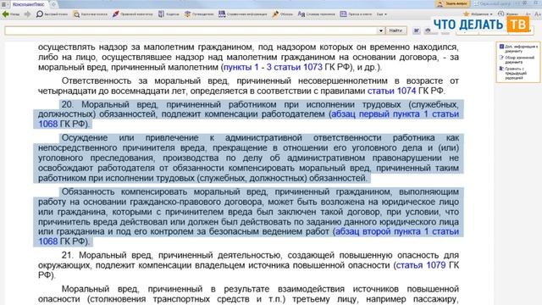The image size is (542, 305).
Task: Open Доп. информация к документу panel item
Action: [518, 48]
